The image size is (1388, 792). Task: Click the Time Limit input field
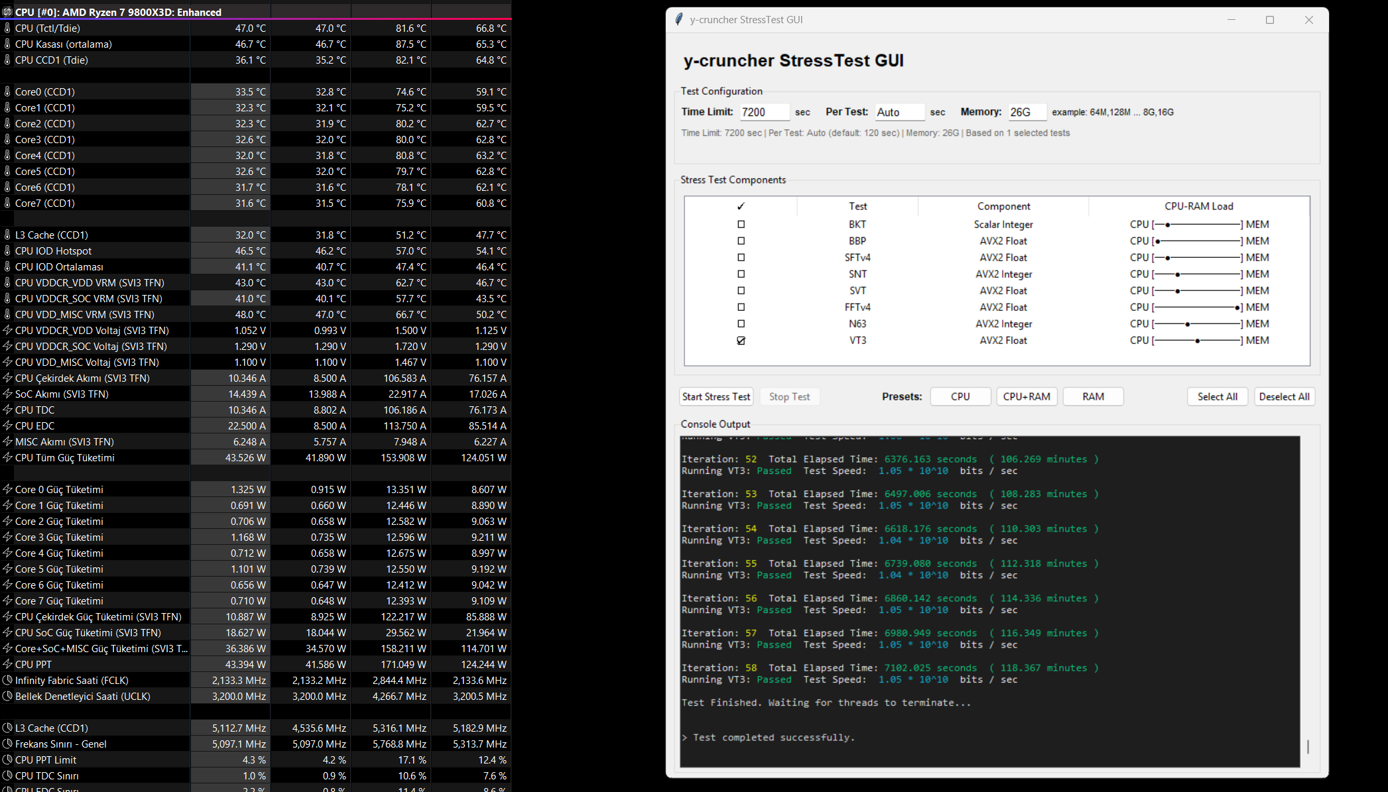[x=765, y=112]
